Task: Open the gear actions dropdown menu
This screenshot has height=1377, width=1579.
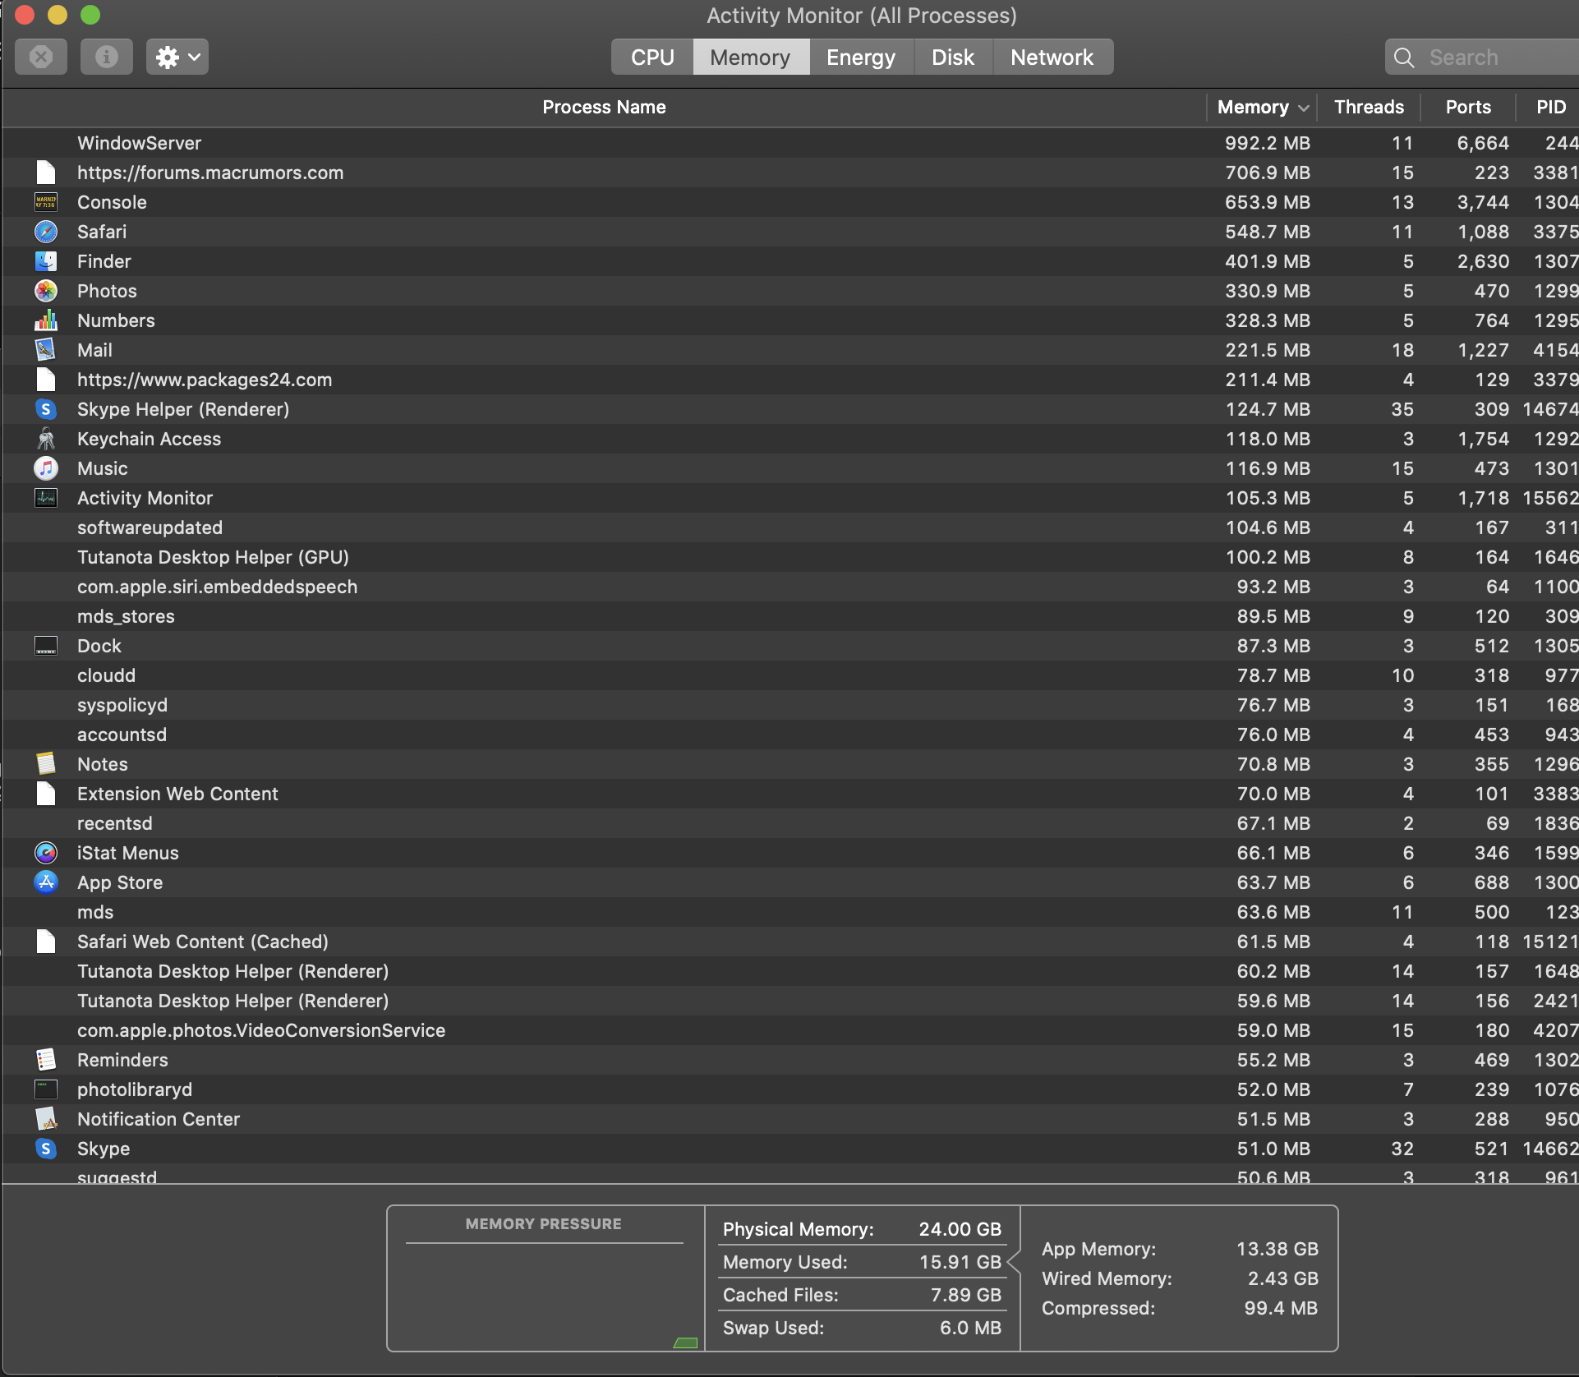Action: tap(177, 57)
